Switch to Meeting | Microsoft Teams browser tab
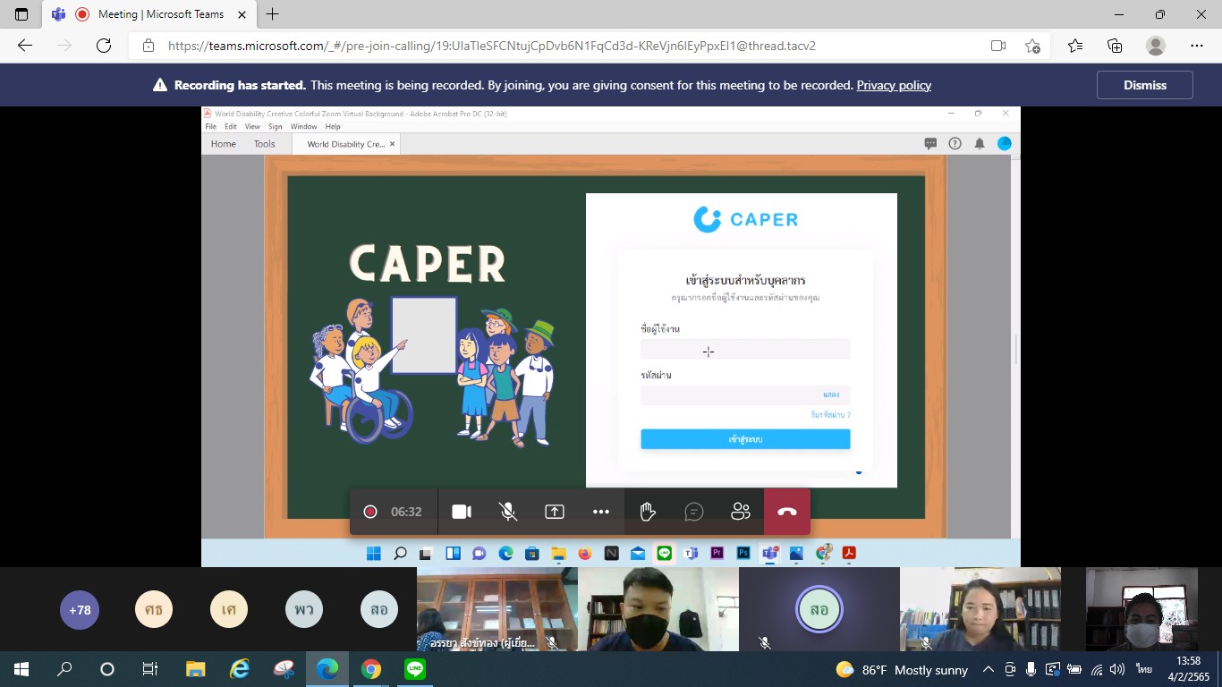Screen dimensions: 1222x687 149,14
